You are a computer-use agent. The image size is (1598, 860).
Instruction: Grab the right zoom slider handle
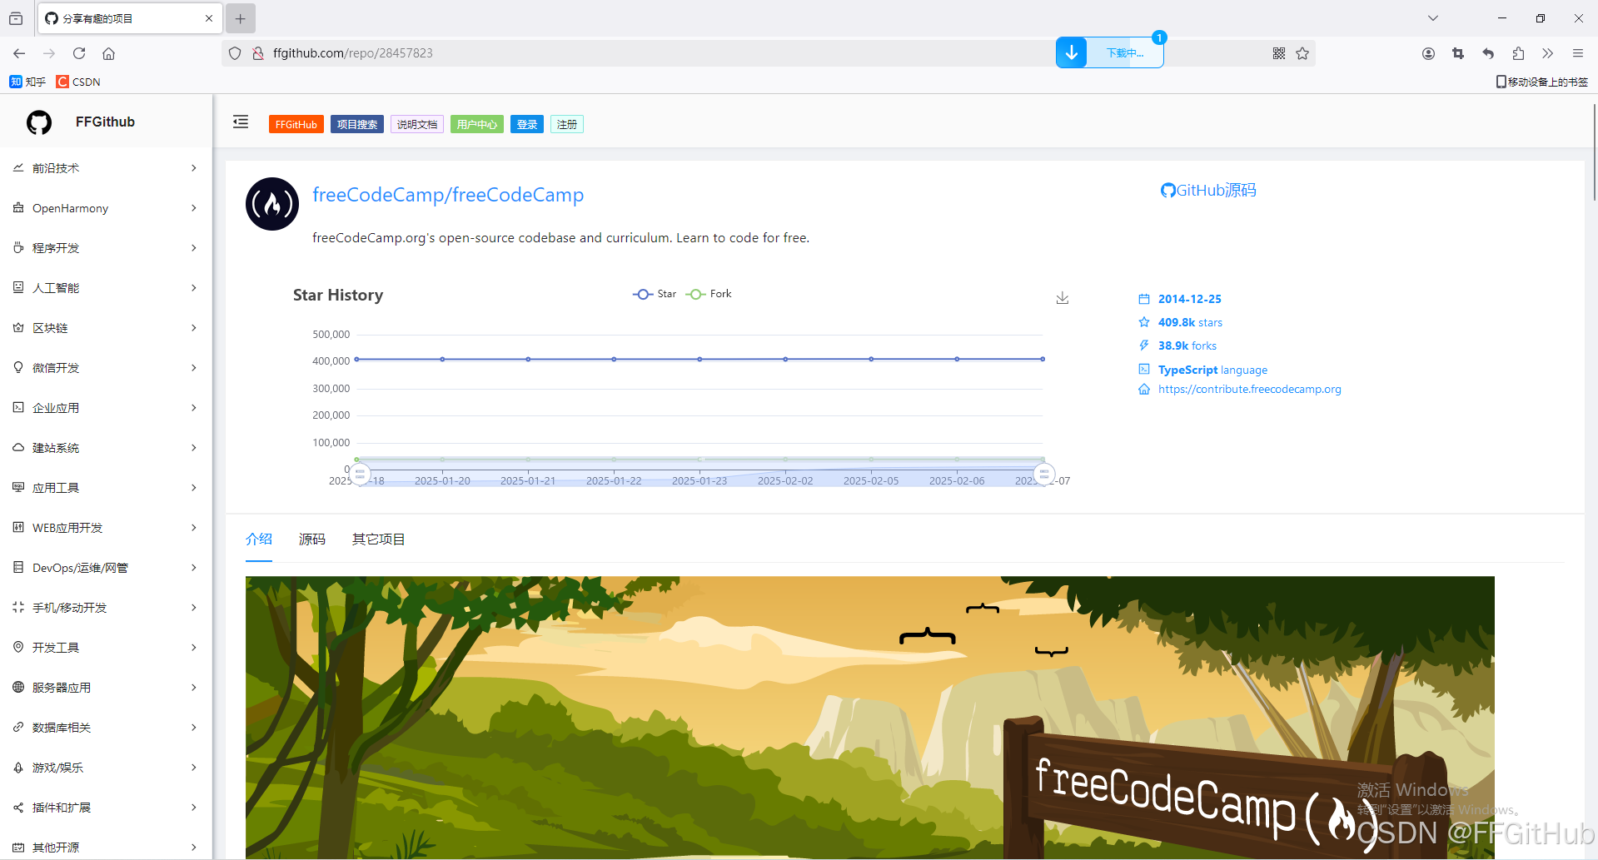click(1044, 474)
